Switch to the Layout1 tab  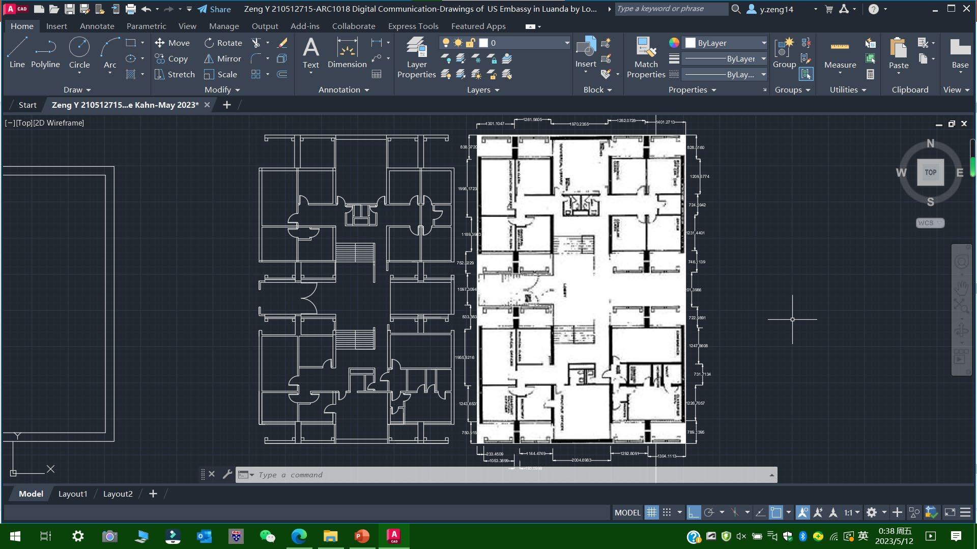73,494
